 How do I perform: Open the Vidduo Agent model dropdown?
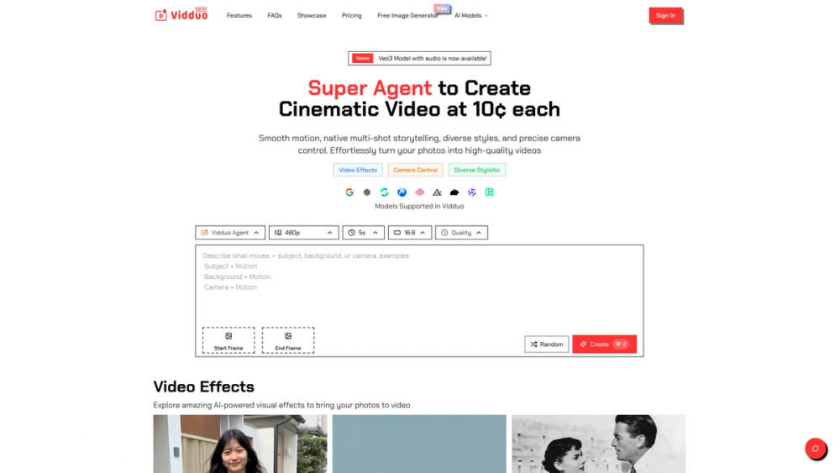pyautogui.click(x=230, y=233)
